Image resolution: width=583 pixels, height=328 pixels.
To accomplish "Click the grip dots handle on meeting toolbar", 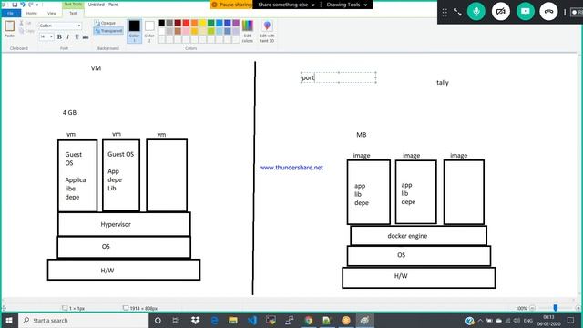I will tap(445, 12).
